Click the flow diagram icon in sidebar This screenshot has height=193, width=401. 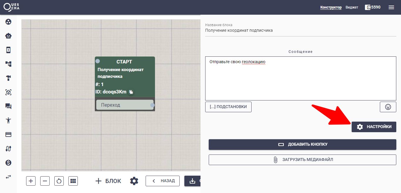pos(8,64)
